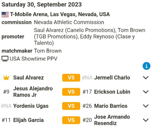Click the gold crown champion icon

click(6, 78)
